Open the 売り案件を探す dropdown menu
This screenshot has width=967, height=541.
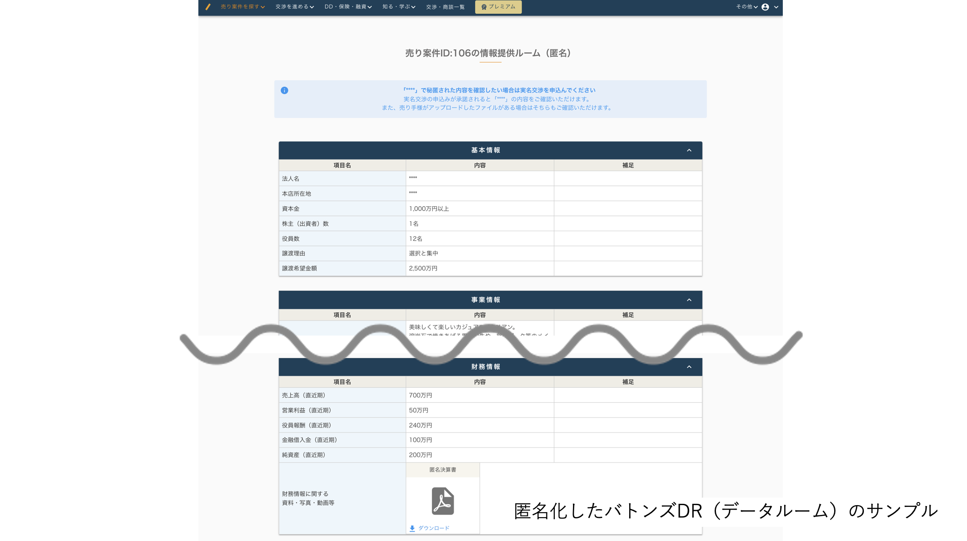pos(242,7)
